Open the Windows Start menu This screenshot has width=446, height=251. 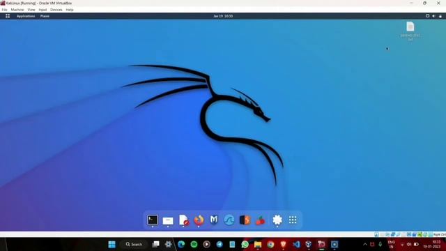click(111, 245)
